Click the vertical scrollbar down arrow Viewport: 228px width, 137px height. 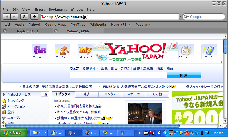(x=225, y=121)
